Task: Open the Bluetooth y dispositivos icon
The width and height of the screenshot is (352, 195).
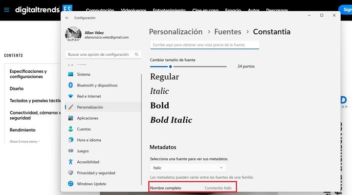Action: point(71,85)
